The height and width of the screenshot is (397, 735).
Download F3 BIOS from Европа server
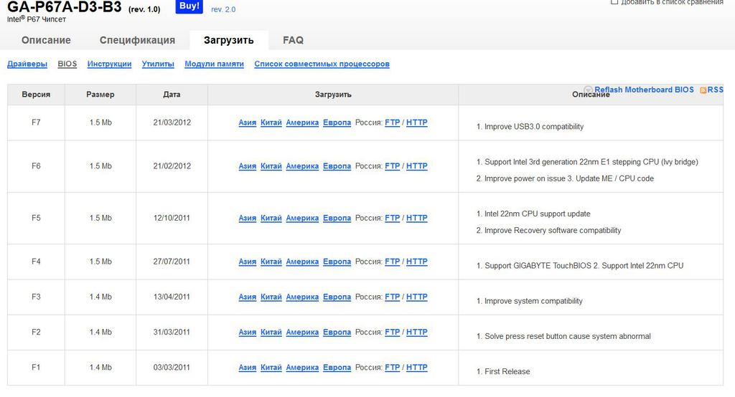coord(337,297)
